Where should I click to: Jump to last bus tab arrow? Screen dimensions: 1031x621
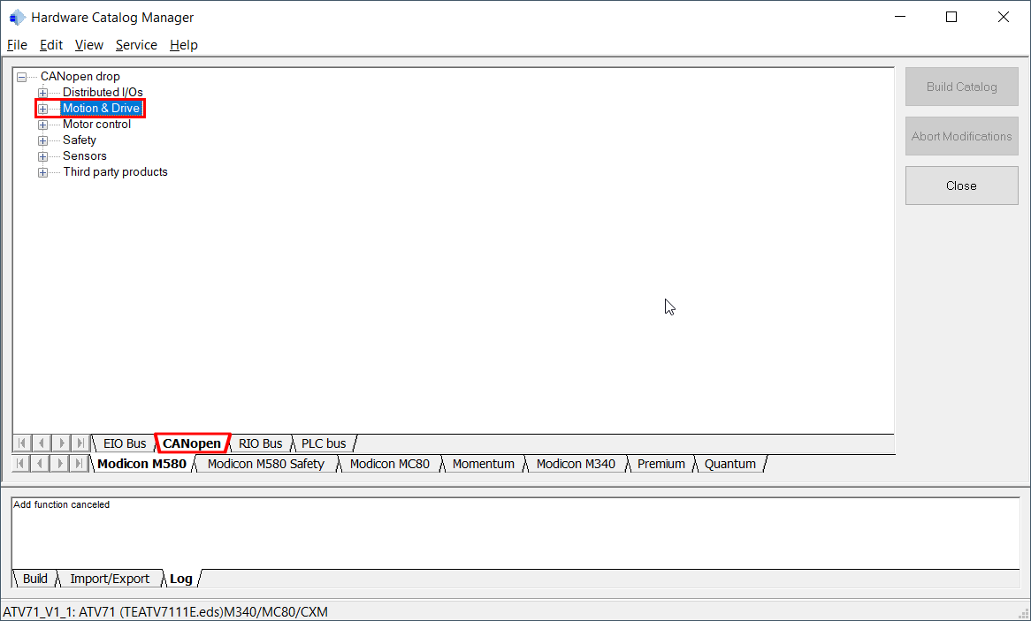click(80, 443)
